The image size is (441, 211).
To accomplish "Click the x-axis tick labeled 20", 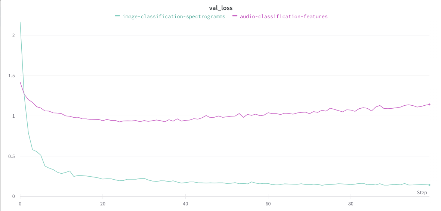I will (103, 204).
